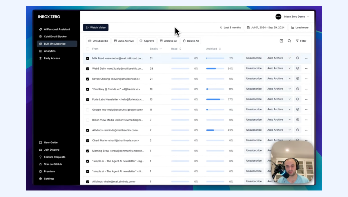This screenshot has height=197, width=348.
Task: Click the select-all checkmark icon in toolbar
Action: 281,41
